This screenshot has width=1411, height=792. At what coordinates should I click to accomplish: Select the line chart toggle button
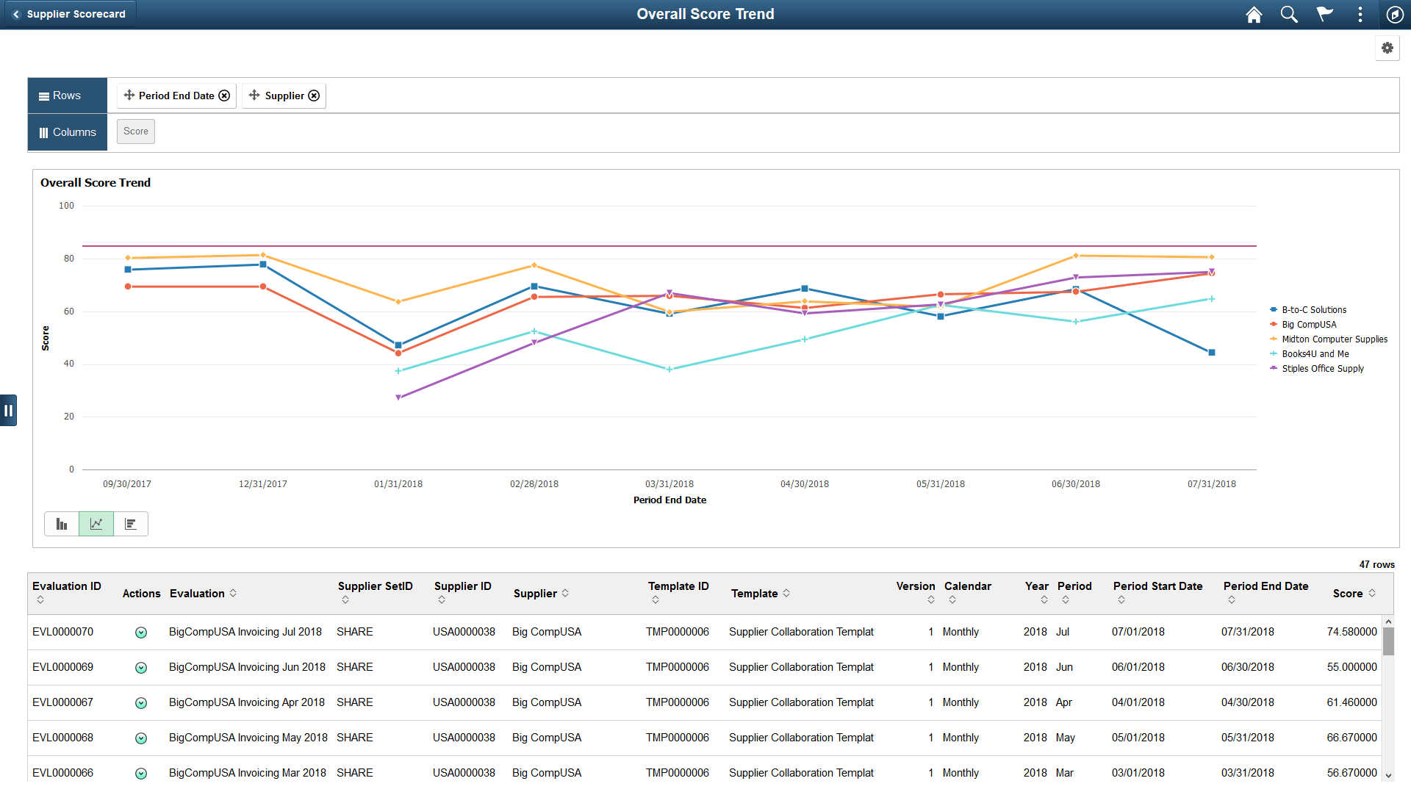tap(96, 524)
